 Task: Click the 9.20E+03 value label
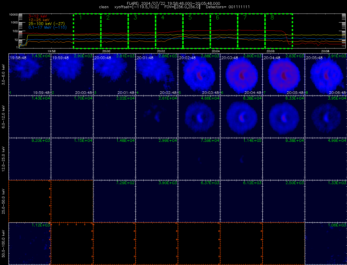[41, 140]
